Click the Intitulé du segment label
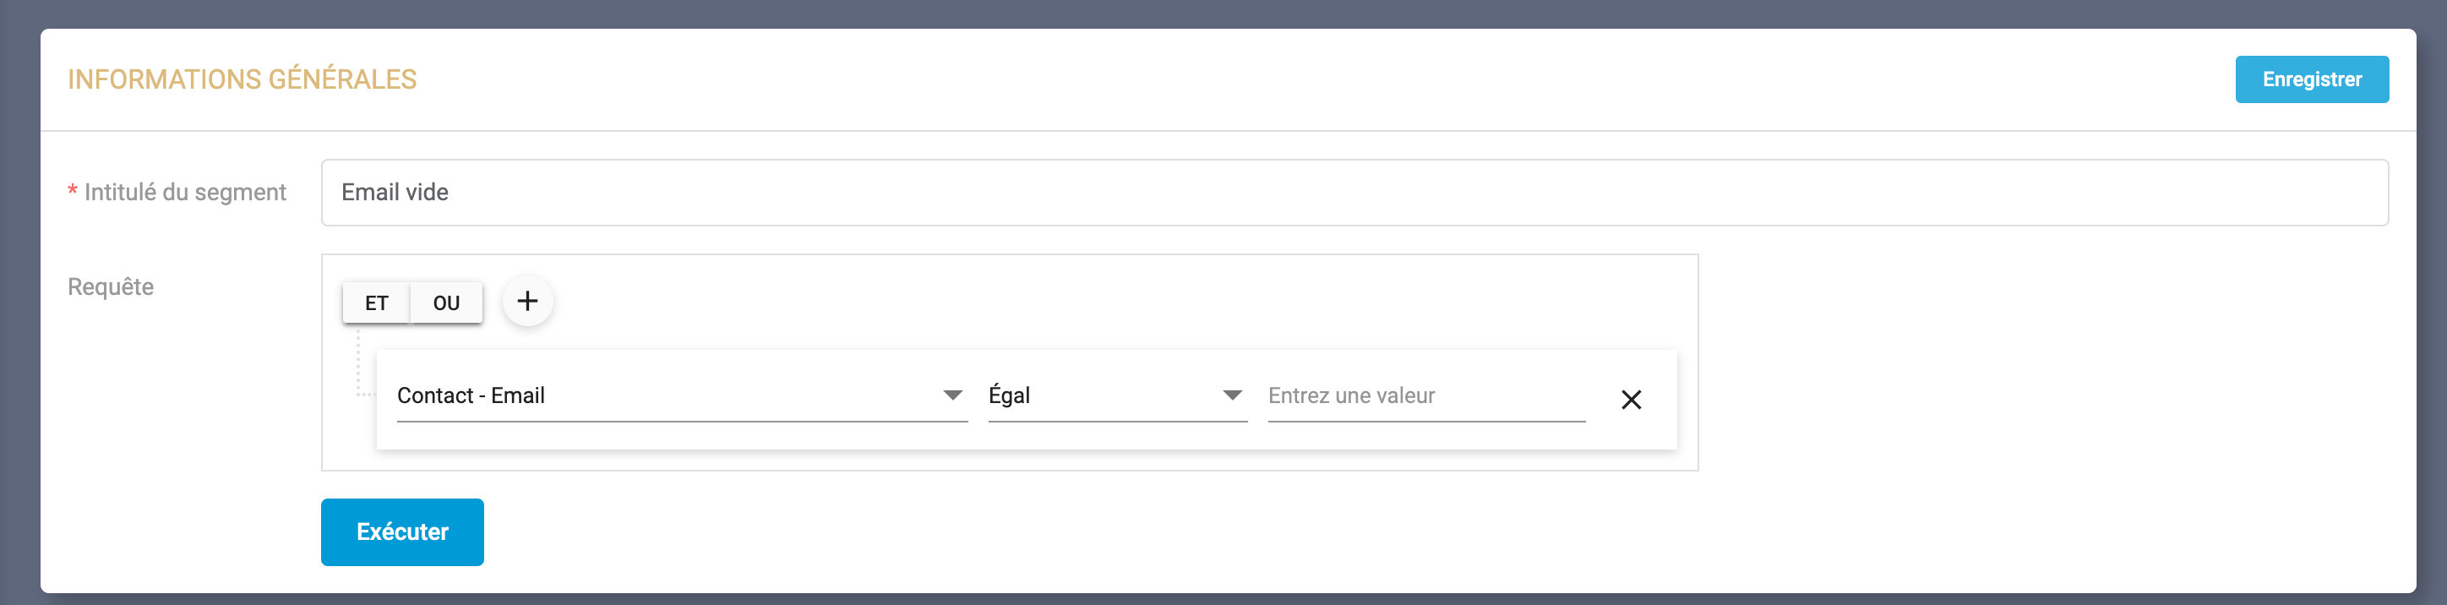 [x=185, y=193]
